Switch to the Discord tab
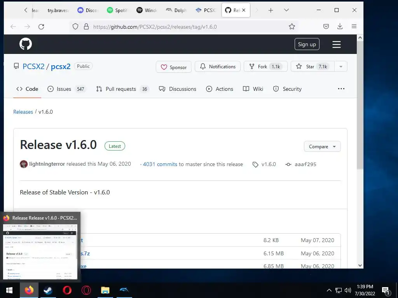The width and height of the screenshot is (398, 298). tap(88, 10)
